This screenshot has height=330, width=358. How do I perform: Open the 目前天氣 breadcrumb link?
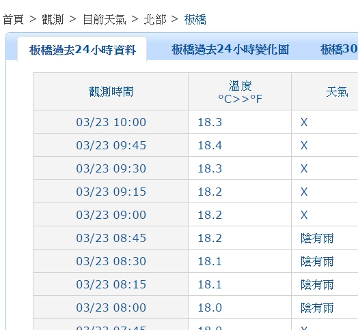104,19
